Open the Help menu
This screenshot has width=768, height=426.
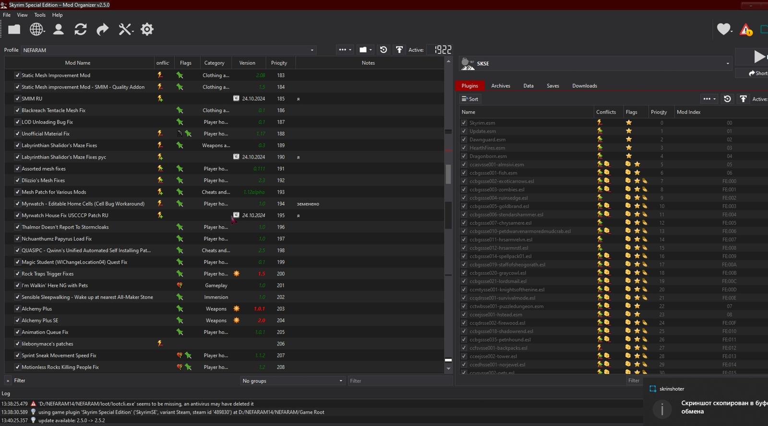click(x=57, y=15)
